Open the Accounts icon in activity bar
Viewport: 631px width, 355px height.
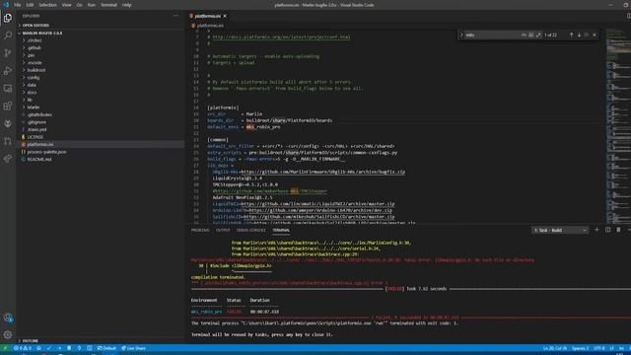(x=8, y=318)
